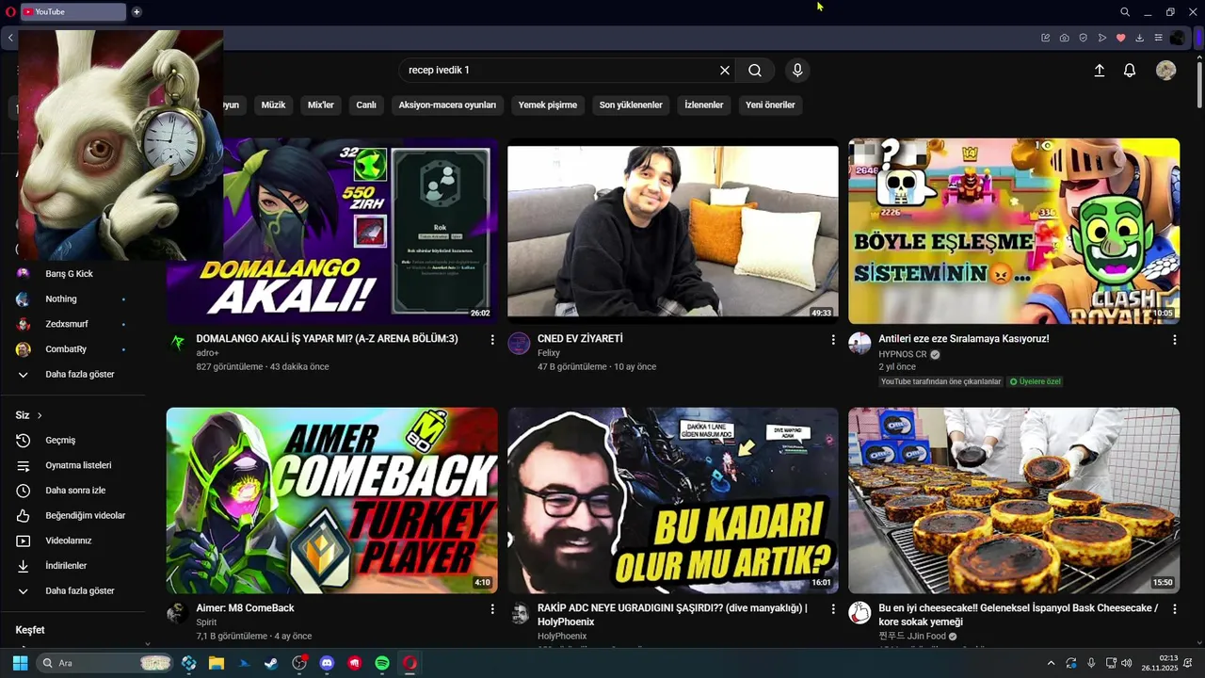Open Opera downloads icon
The width and height of the screenshot is (1205, 678).
tap(1139, 38)
